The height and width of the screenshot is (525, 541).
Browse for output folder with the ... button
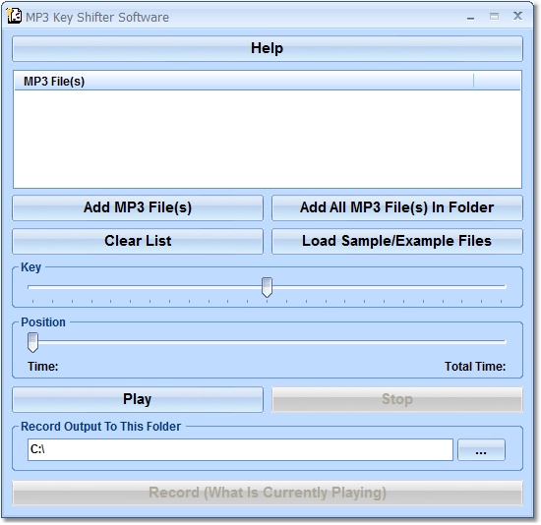point(481,449)
